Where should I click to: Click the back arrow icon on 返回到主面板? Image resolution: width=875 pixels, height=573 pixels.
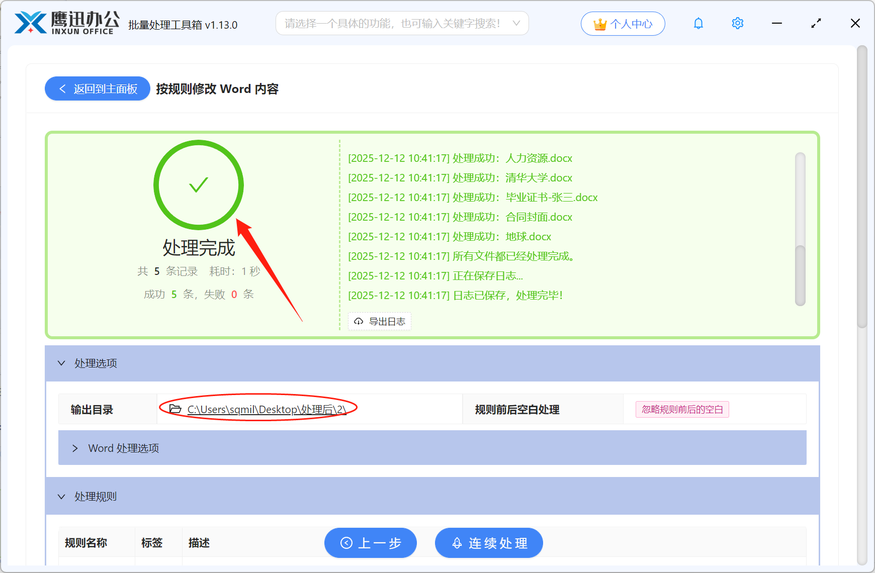point(62,88)
